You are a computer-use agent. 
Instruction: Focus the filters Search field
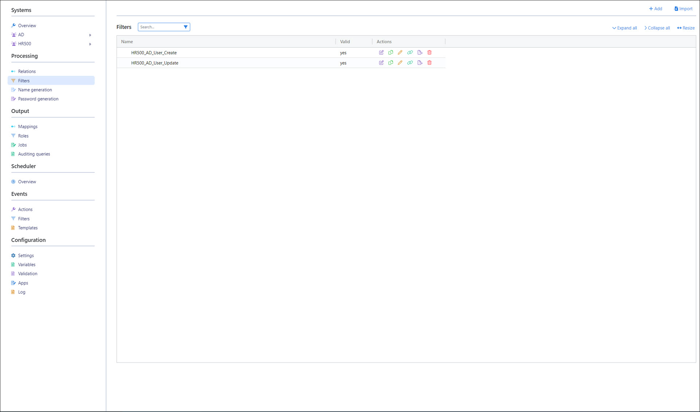click(160, 27)
